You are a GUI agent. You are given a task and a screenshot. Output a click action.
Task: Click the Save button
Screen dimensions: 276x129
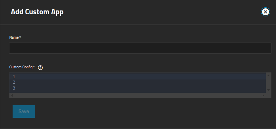24,112
